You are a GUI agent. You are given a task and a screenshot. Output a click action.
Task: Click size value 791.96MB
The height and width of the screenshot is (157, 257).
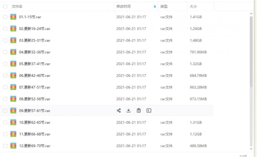click(198, 52)
